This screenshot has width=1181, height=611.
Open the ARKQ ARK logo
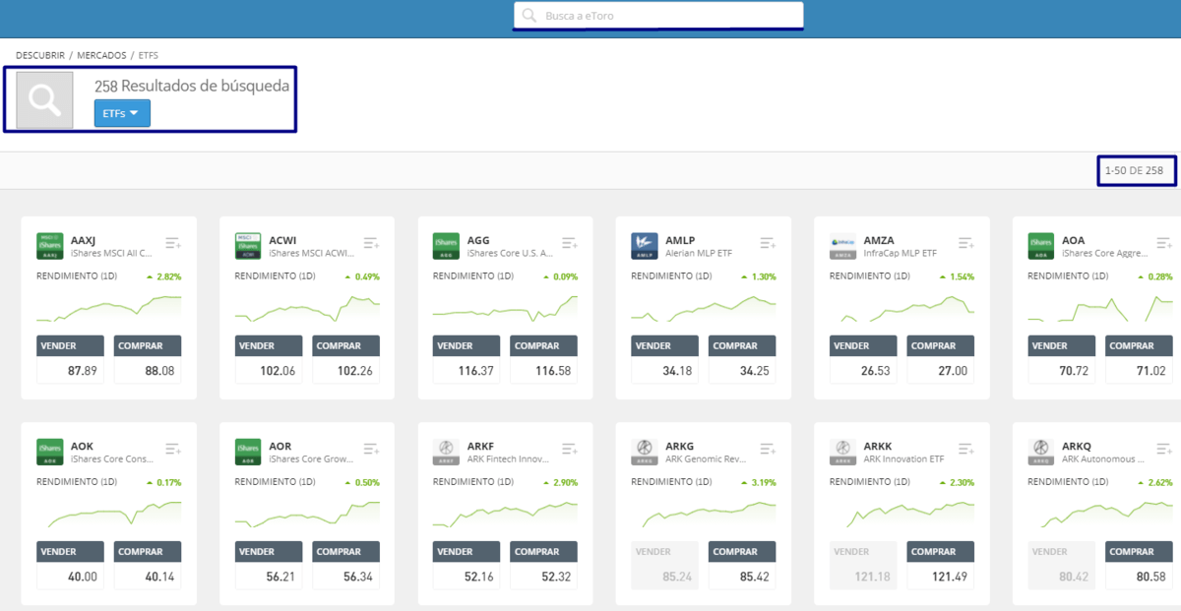[1041, 452]
